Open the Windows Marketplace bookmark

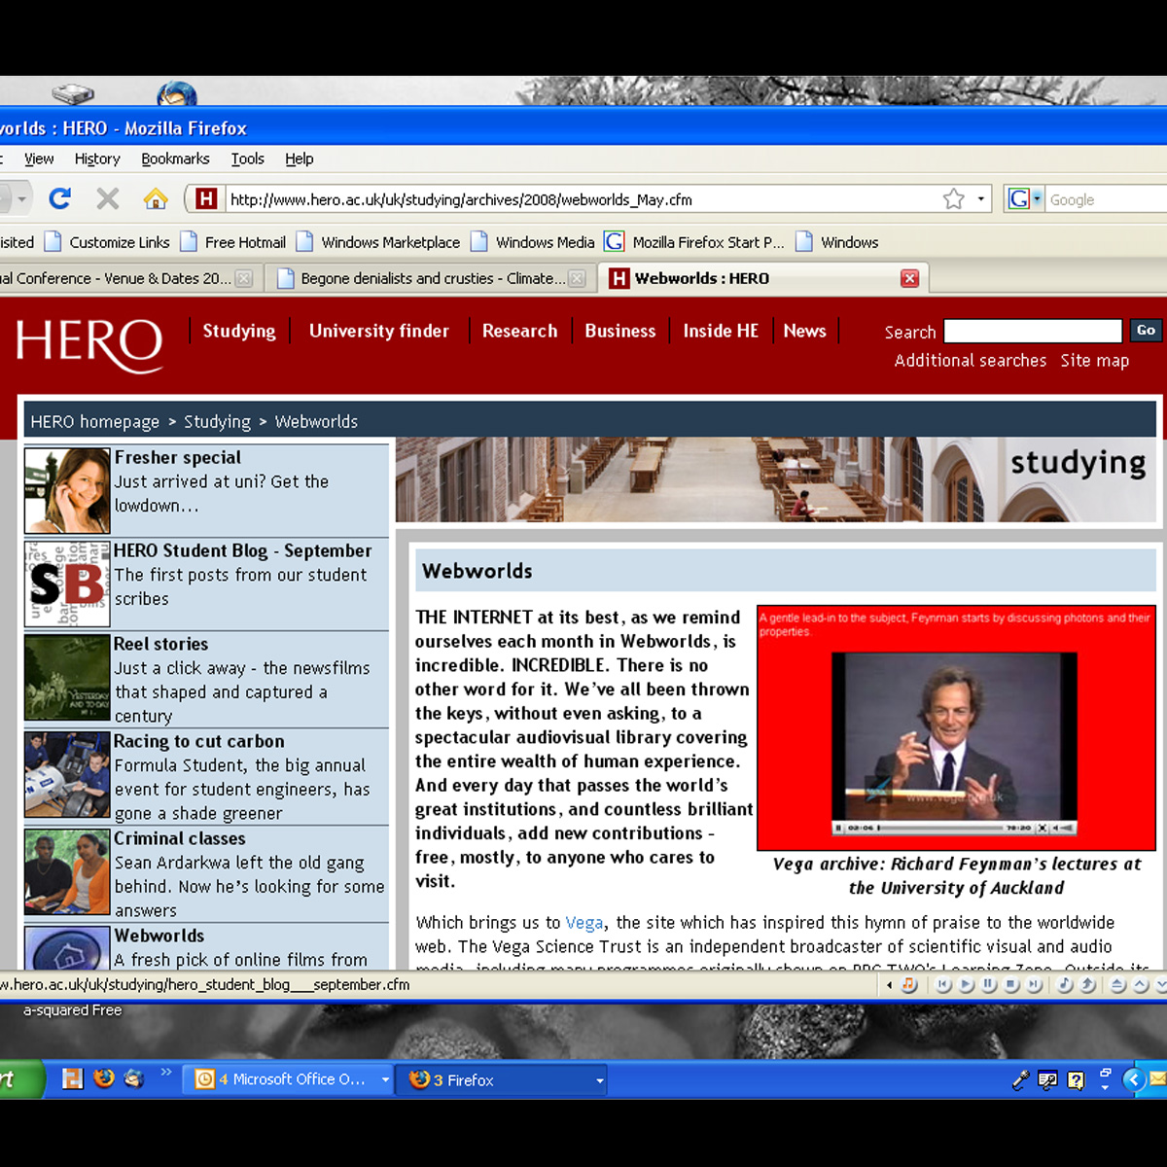tap(379, 242)
